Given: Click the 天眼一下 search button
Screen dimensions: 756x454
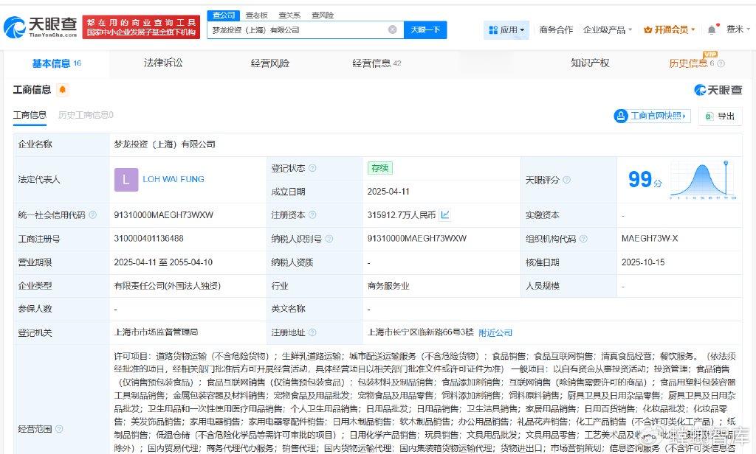Looking at the screenshot, I should (x=425, y=30).
